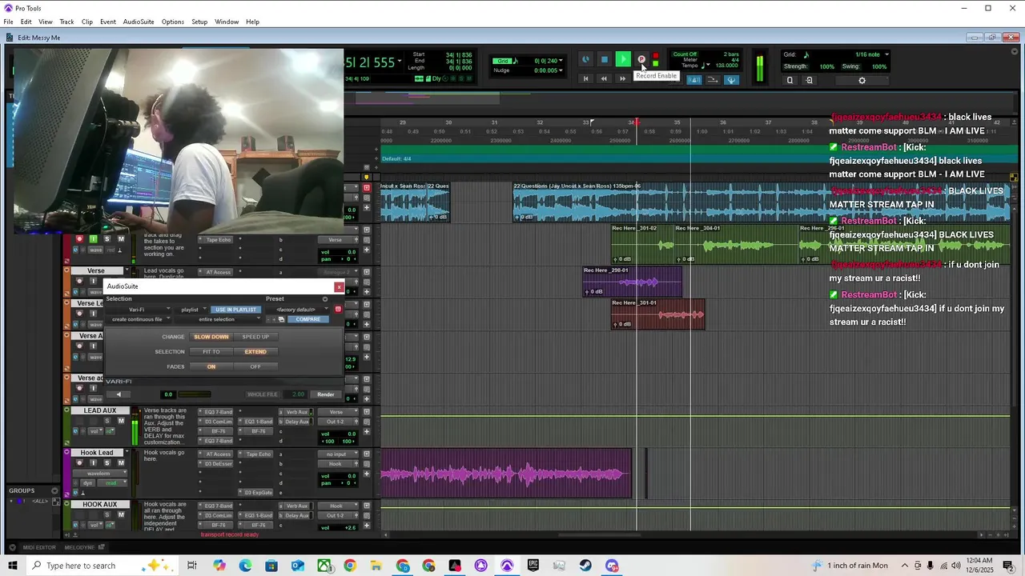Click the Fast Forward transport button
The height and width of the screenshot is (576, 1025).
pos(622,78)
